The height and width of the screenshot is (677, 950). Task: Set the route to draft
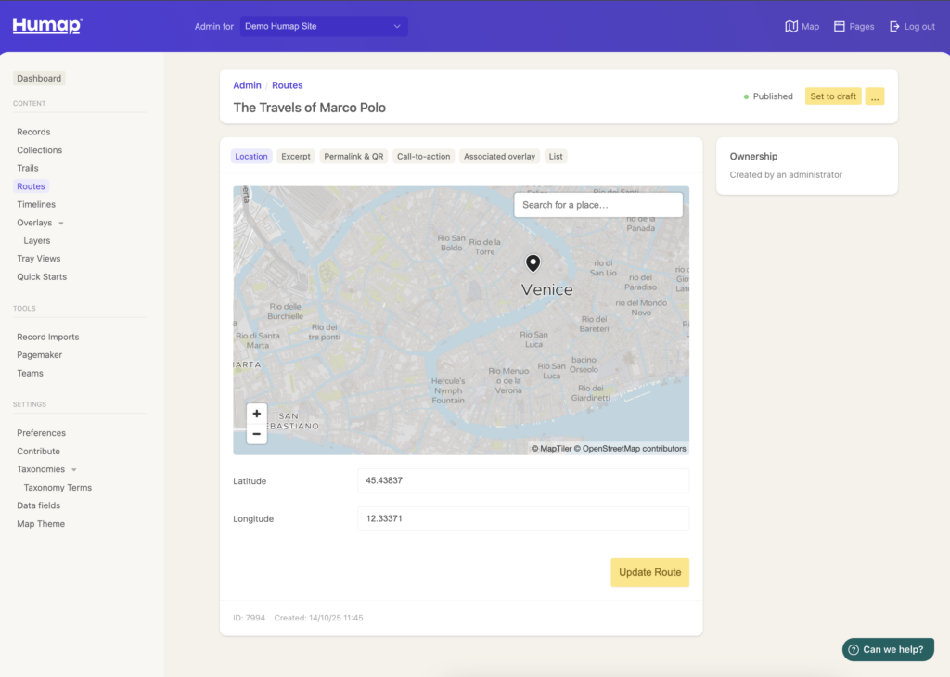[833, 96]
